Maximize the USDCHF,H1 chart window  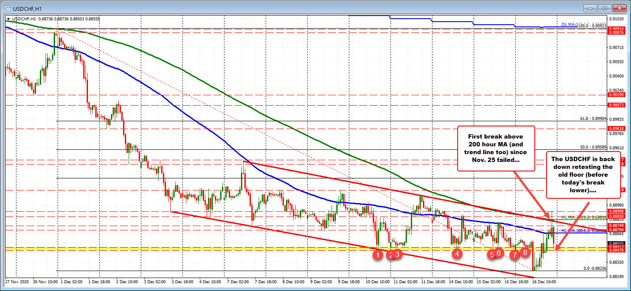point(606,7)
